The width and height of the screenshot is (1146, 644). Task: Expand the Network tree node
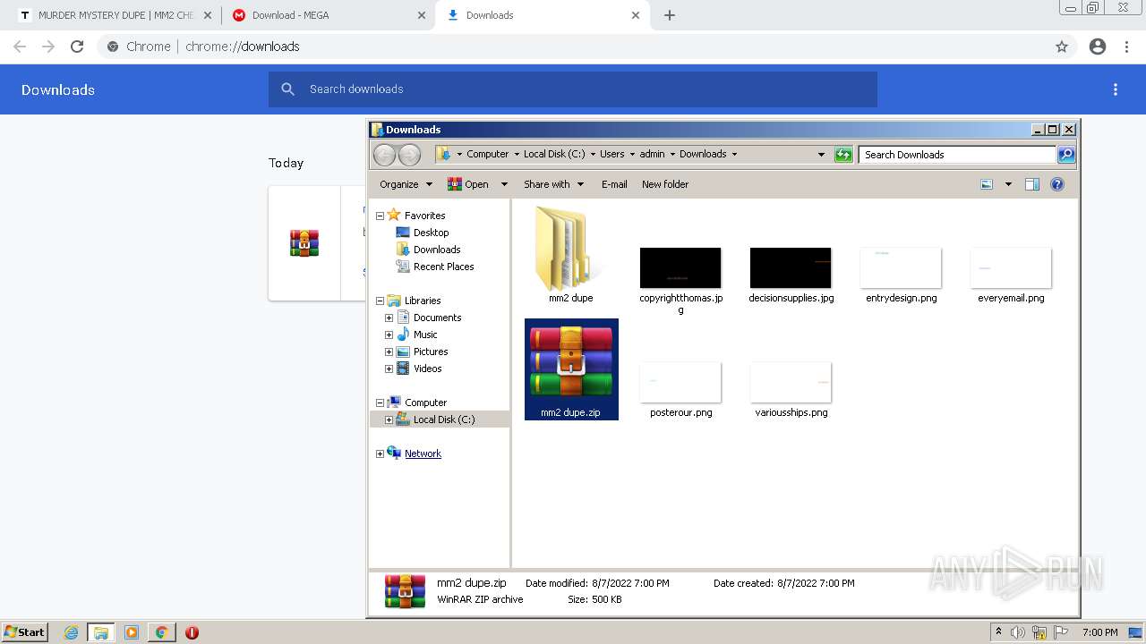click(x=380, y=453)
